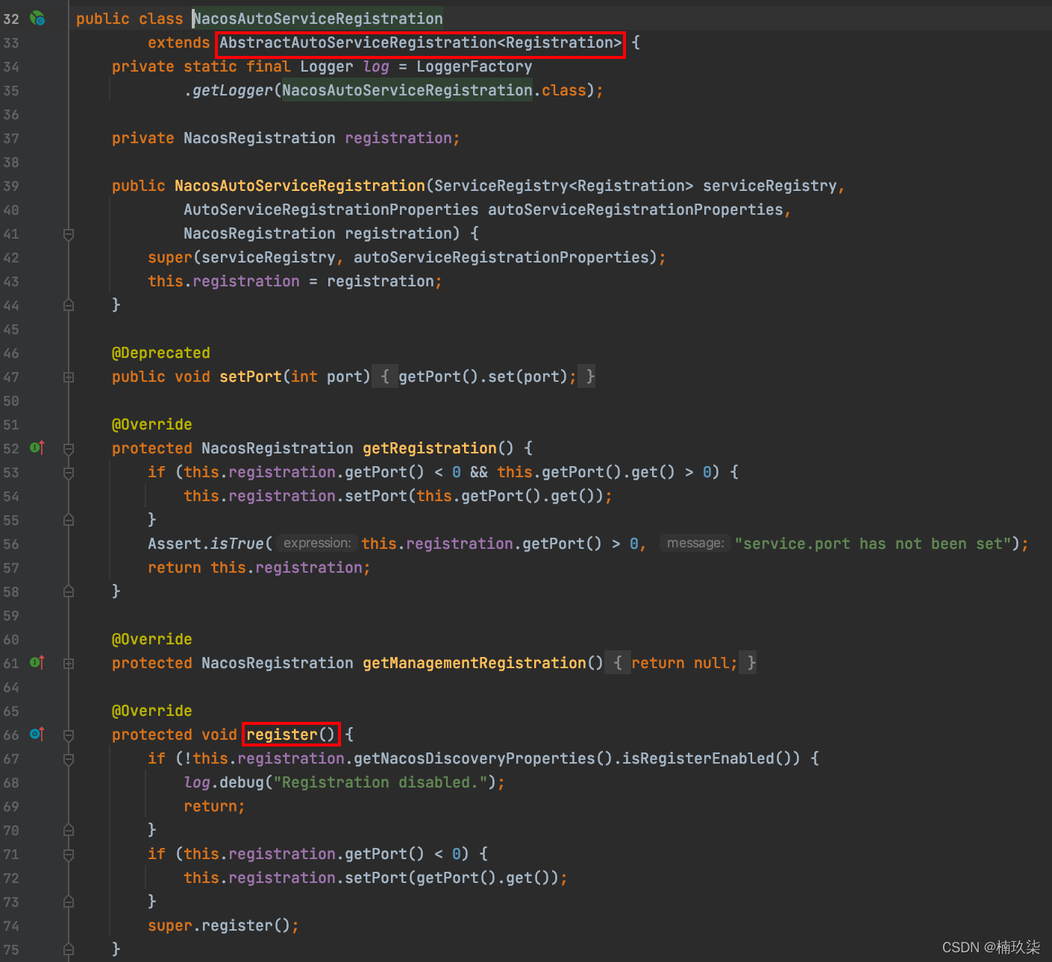This screenshot has width=1052, height=962.
Task: Click the serviceRegistry constructor parameter on line 39
Action: click(770, 186)
